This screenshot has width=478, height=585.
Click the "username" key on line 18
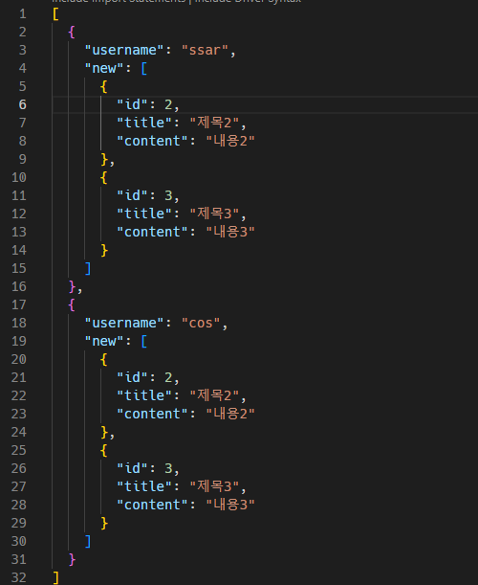tap(124, 323)
